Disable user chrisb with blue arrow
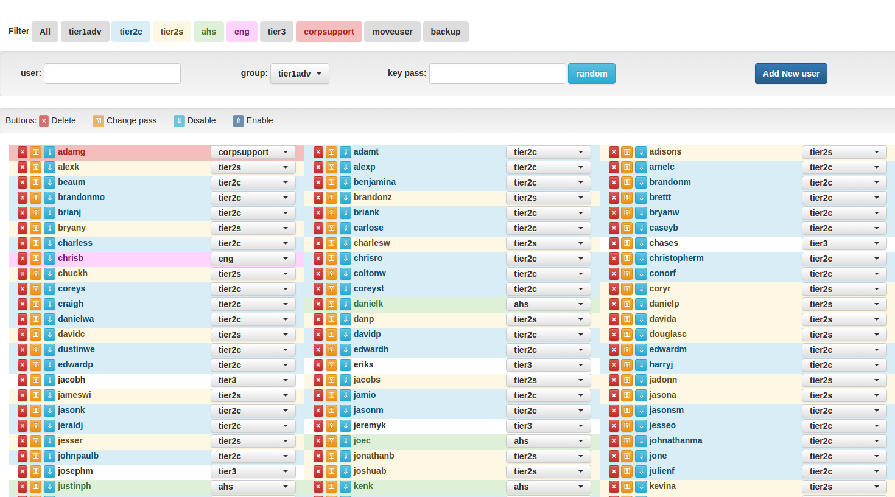 pyautogui.click(x=50, y=259)
